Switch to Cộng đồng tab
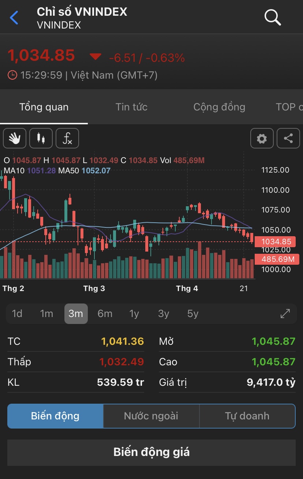Screen dimensions: 303x479 tap(219, 107)
